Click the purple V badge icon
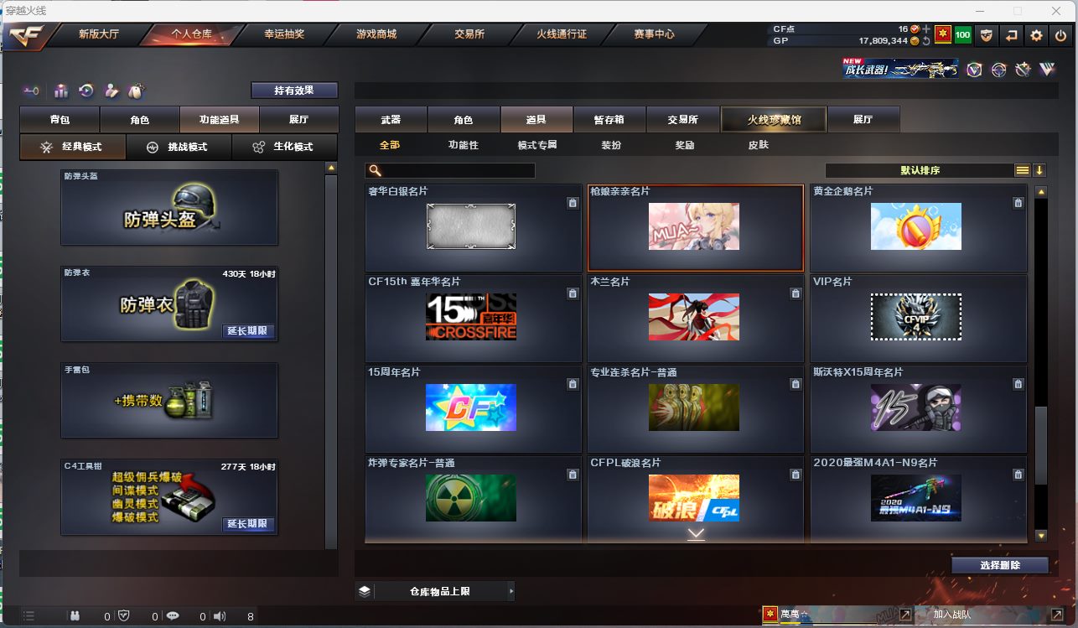1078x628 pixels. pyautogui.click(x=974, y=70)
